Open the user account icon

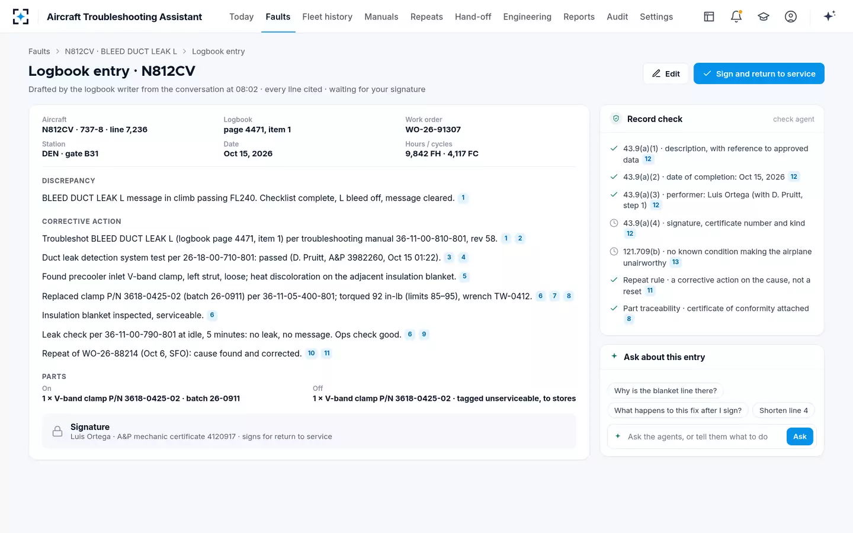[x=791, y=17]
